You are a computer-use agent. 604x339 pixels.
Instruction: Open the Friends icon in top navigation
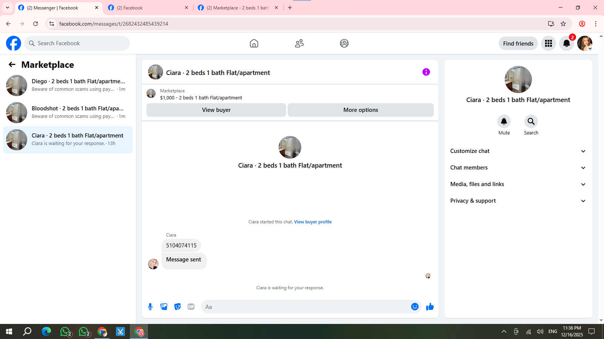click(299, 43)
